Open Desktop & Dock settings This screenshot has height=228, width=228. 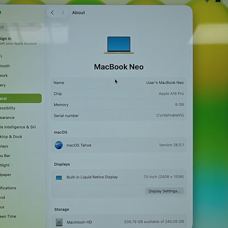[x=11, y=136]
